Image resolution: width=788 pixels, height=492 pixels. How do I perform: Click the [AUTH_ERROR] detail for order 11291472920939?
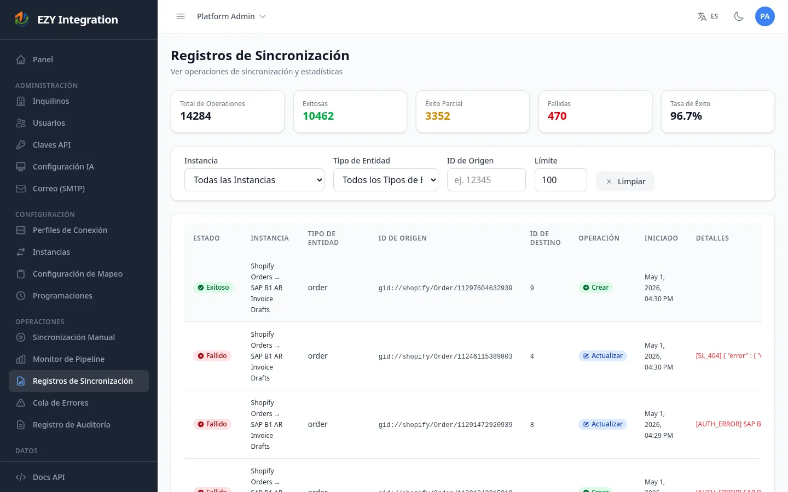click(728, 424)
